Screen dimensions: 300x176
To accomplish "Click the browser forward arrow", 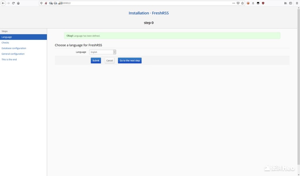I will [8, 3].
